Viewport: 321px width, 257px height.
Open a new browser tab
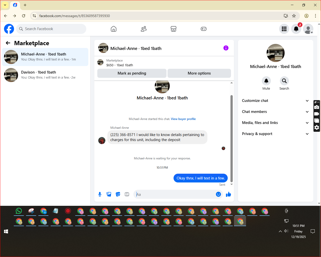click(x=25, y=5)
